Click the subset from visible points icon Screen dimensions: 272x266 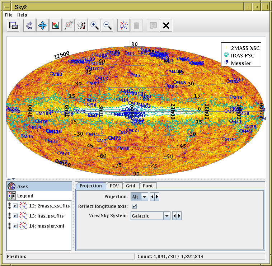coord(69,25)
